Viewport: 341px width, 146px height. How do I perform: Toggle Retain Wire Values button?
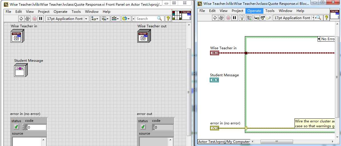(249, 18)
